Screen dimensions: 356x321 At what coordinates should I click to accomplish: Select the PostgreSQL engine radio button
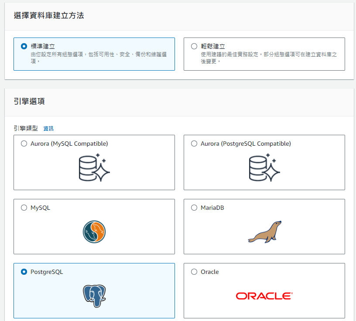(x=24, y=272)
